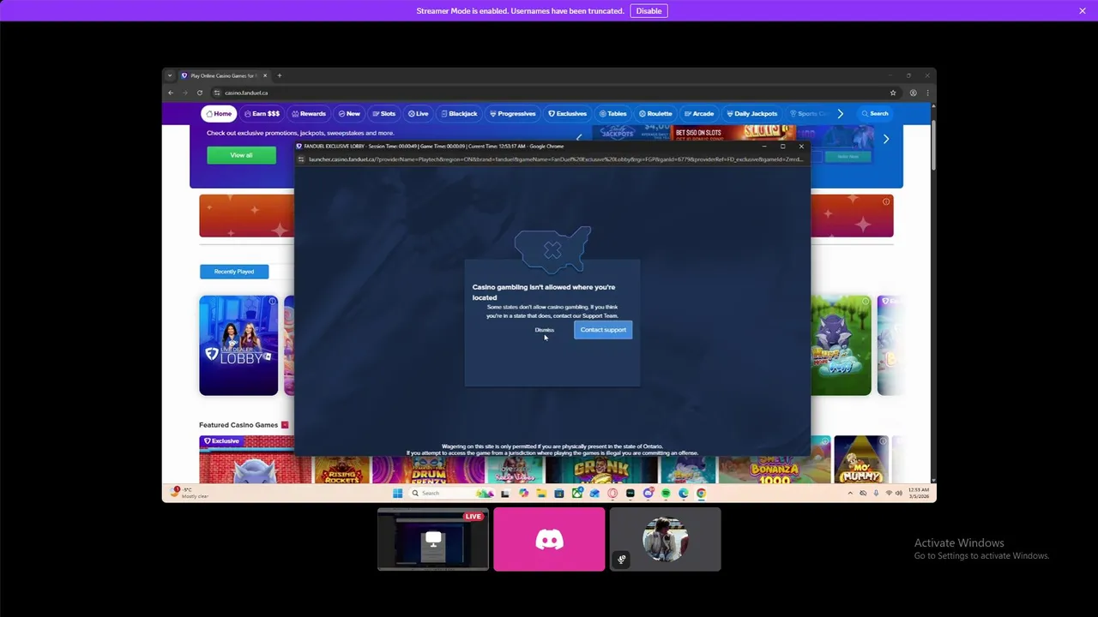Click the Chrome back arrow in main browser
1098x617 pixels.
coord(171,93)
